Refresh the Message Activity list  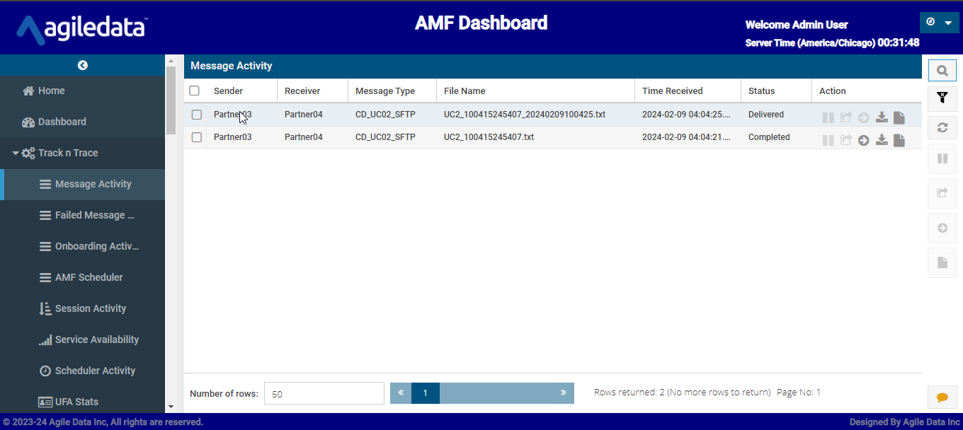tap(942, 127)
